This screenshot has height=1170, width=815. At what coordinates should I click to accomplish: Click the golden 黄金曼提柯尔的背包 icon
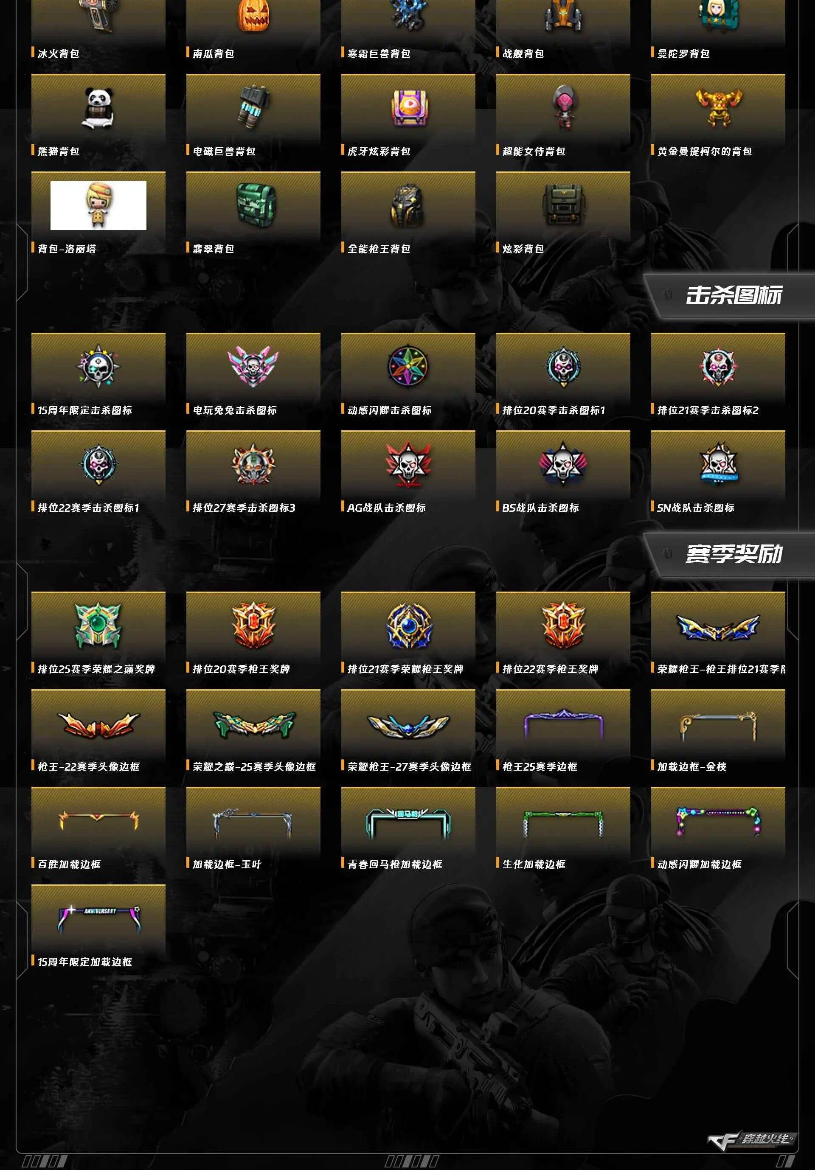click(718, 107)
